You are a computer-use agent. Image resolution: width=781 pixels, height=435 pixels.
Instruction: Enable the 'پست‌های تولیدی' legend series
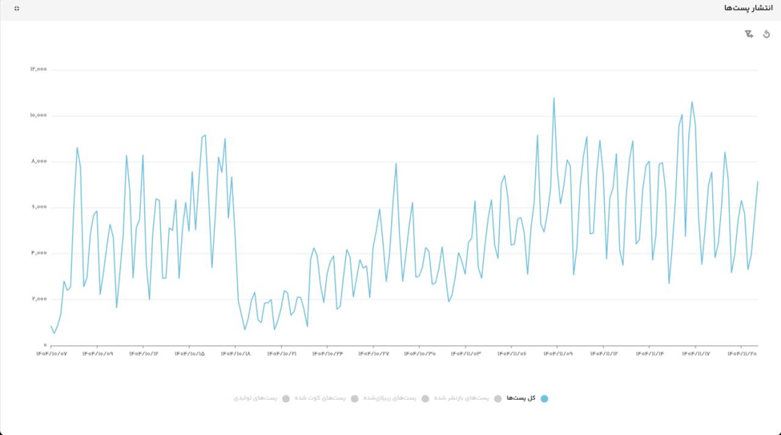(261, 398)
